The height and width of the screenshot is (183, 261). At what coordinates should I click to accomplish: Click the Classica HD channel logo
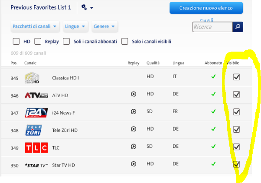point(33,78)
